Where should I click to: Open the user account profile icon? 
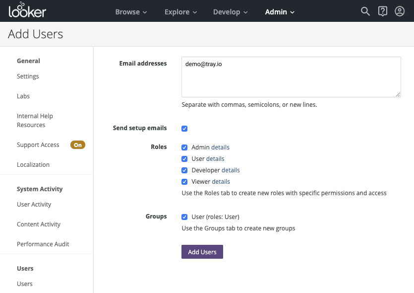[x=400, y=11]
